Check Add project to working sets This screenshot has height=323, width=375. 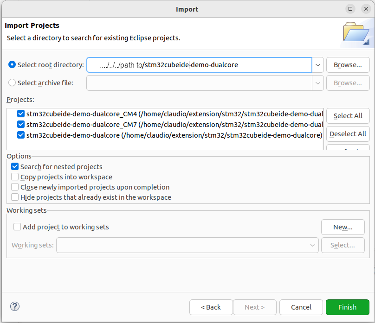tap(18, 227)
